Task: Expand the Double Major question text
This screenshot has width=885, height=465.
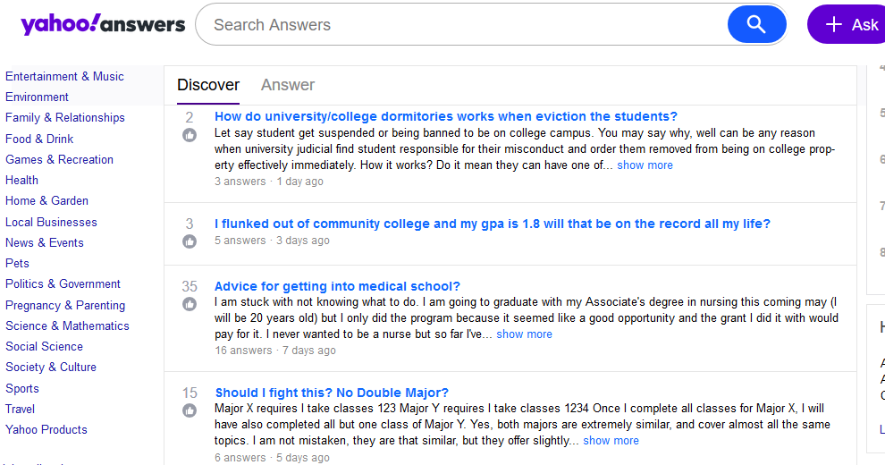Action: click(611, 441)
